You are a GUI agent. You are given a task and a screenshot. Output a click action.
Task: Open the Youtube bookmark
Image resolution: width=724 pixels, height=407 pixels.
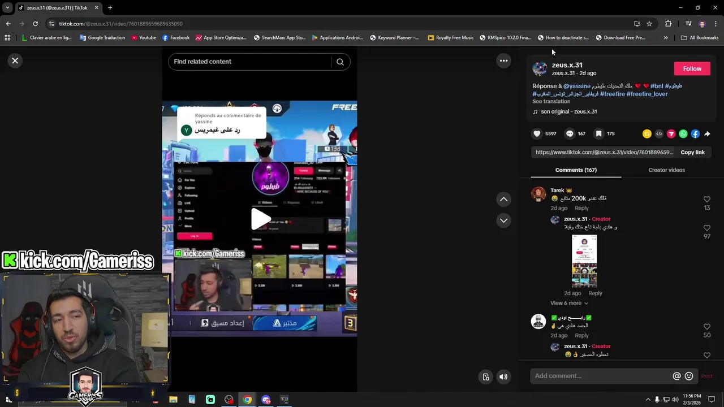tap(143, 38)
